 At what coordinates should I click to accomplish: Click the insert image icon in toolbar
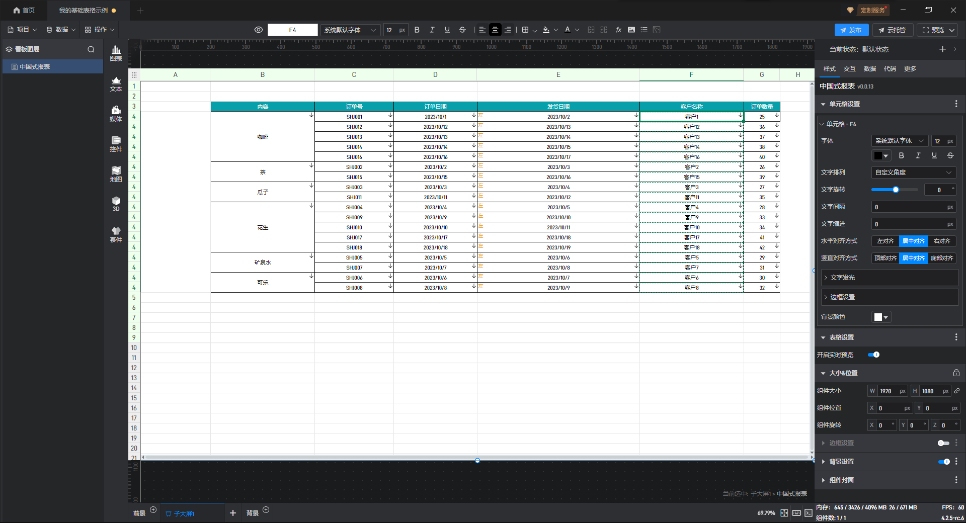coord(631,30)
